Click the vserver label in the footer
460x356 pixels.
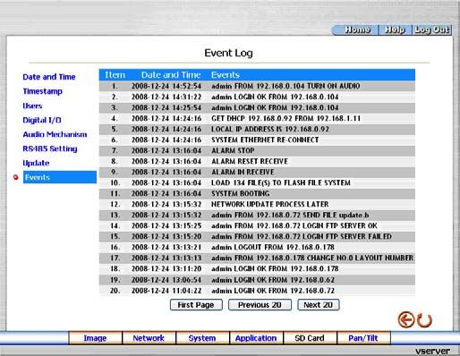[x=432, y=351]
